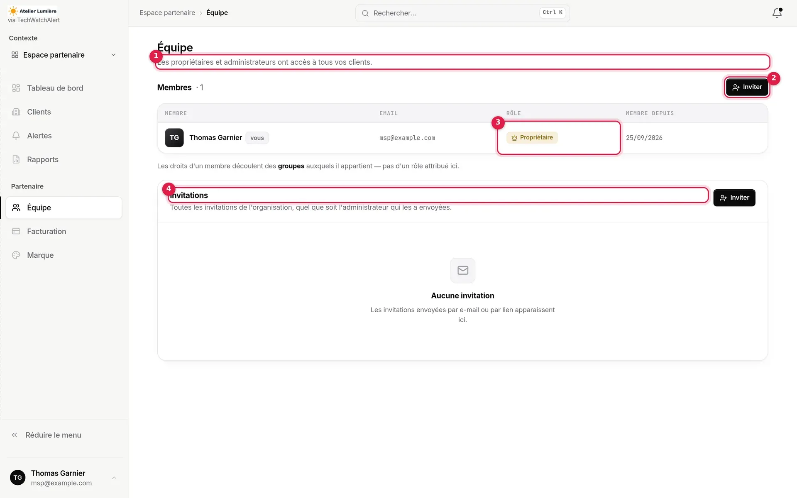Click the Atelier Lumière sun logo
This screenshot has width=797, height=498.
(x=13, y=11)
